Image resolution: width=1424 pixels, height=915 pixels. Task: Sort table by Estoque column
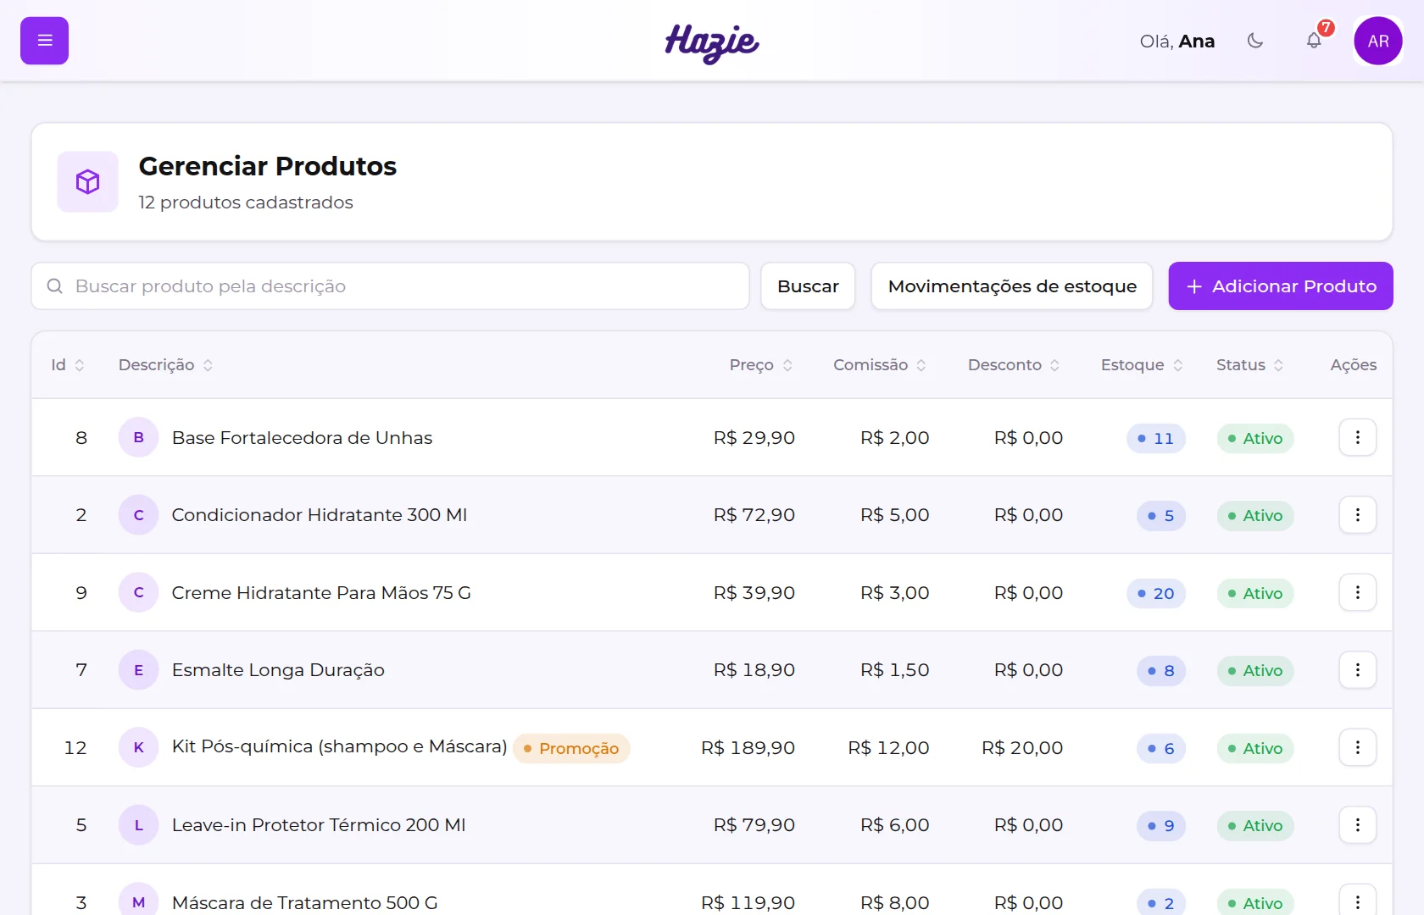tap(1142, 365)
